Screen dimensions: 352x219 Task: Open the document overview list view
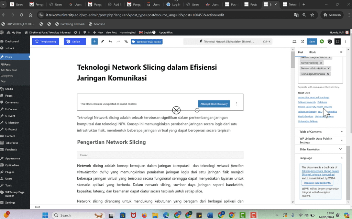coord(126,41)
